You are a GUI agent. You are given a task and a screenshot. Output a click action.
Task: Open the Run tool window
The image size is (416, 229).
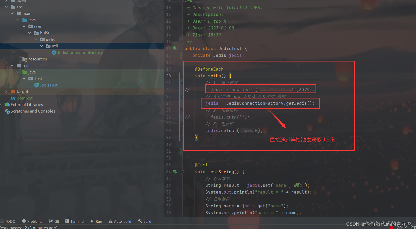click(x=96, y=221)
